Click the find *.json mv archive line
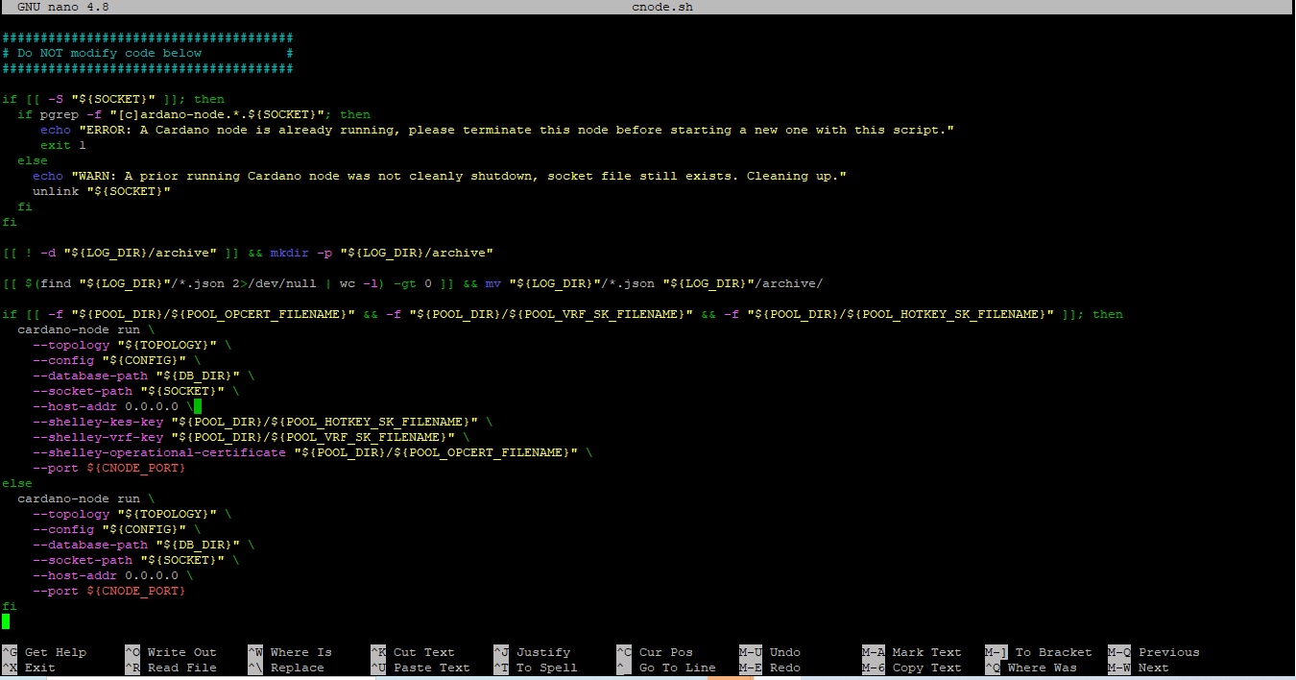Viewport: 1296px width, 680px height. pos(413,283)
